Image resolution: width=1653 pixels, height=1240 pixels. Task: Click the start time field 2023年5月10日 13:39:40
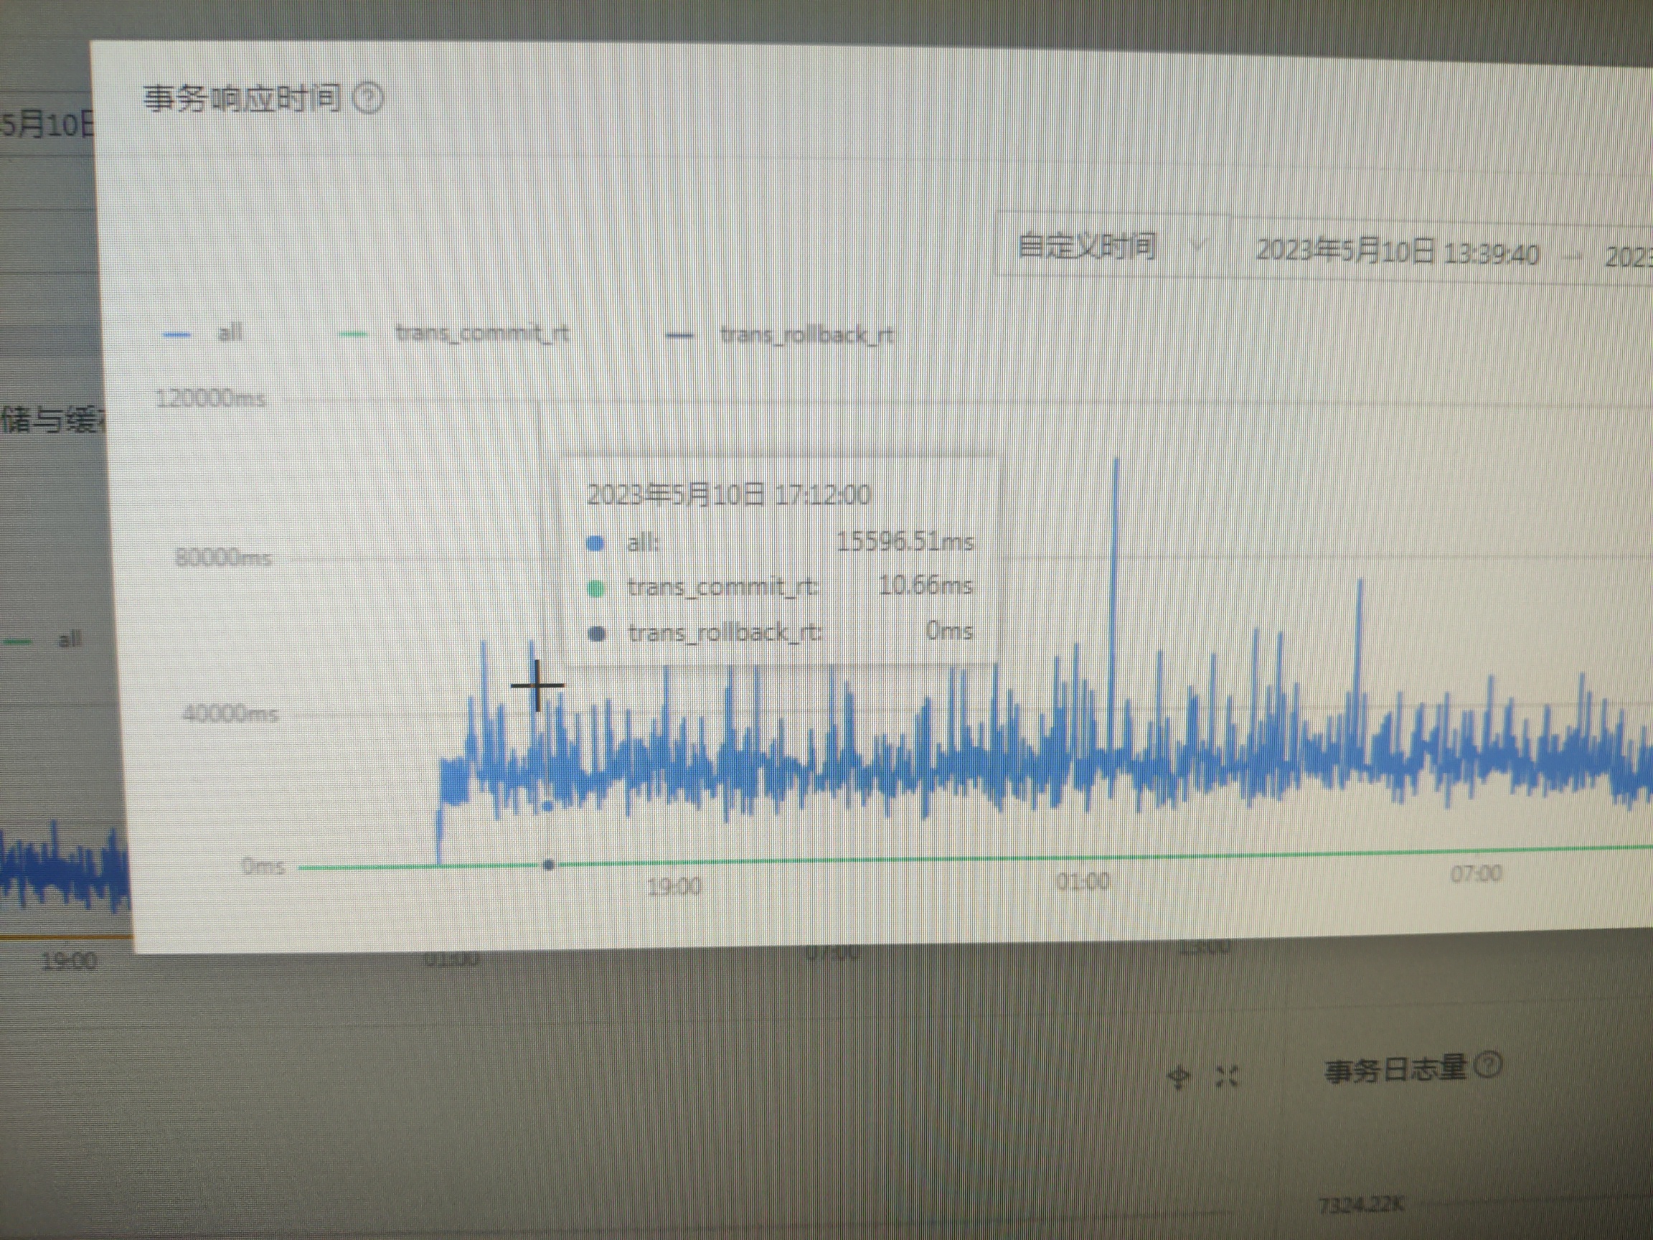tap(1398, 252)
